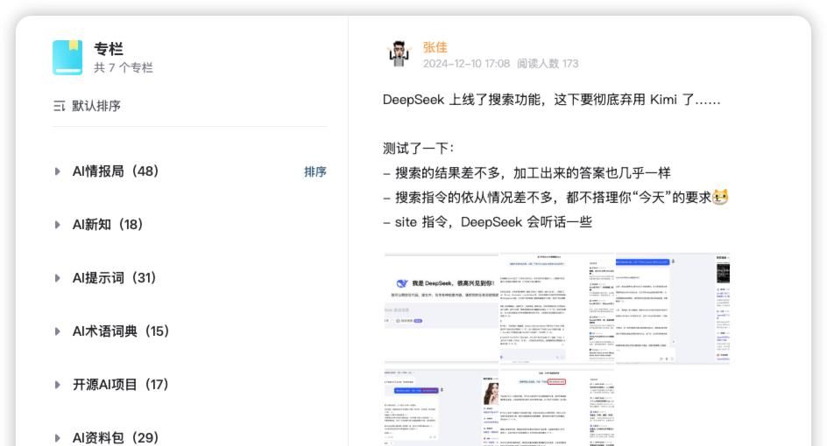Open the bottom left screenshot with portrait
Viewport: 827px width, 446px height.
coord(442,407)
